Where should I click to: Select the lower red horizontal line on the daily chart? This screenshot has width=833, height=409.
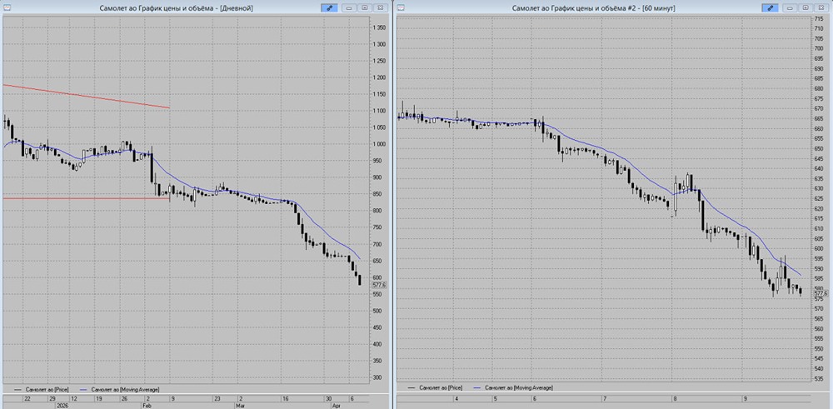pyautogui.click(x=86, y=198)
